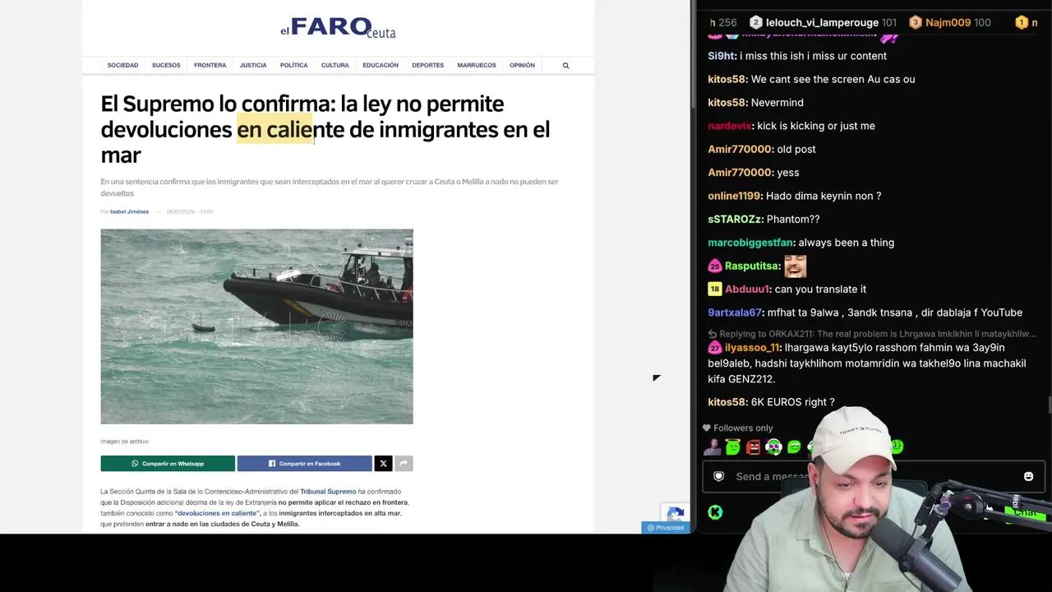Open the search icon in the site navigation
The height and width of the screenshot is (592, 1052).
[x=565, y=66]
